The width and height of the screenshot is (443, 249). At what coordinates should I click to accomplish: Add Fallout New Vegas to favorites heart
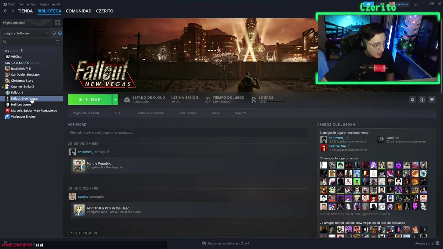pos(432,100)
